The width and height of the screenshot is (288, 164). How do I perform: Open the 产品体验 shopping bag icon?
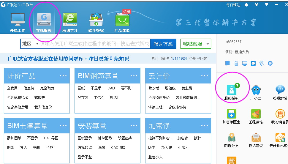click(122, 20)
